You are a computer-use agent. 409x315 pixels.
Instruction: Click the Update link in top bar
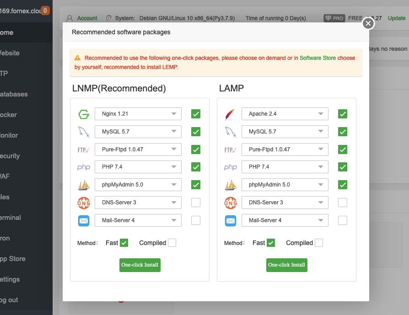pos(397,18)
